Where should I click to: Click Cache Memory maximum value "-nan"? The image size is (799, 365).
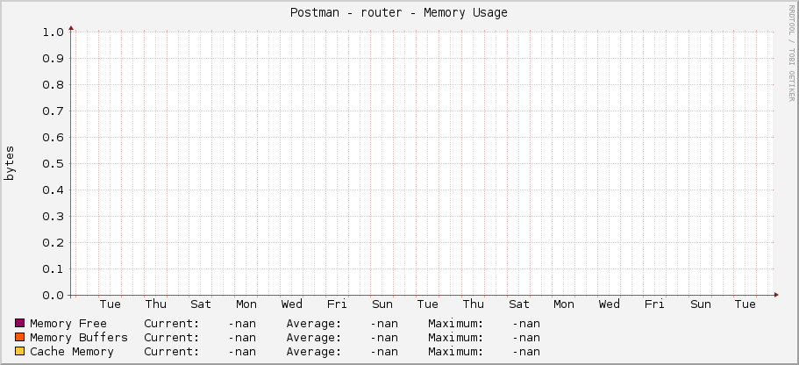pyautogui.click(x=526, y=351)
